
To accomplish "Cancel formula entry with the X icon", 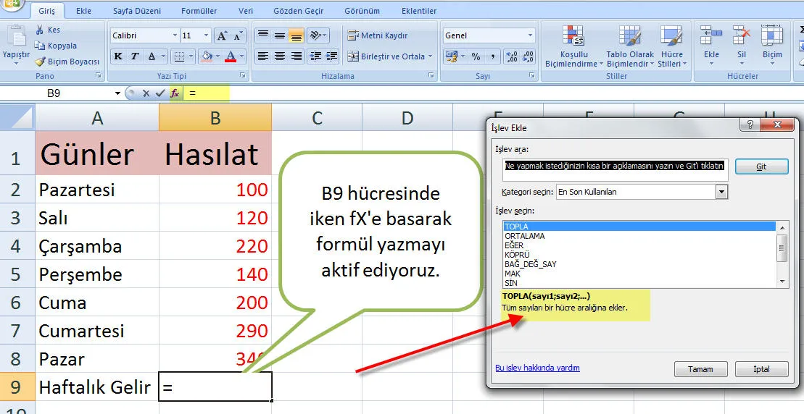I will 146,93.
